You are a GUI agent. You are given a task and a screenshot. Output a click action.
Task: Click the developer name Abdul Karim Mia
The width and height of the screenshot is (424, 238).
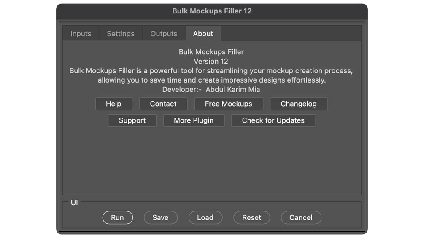(x=233, y=90)
